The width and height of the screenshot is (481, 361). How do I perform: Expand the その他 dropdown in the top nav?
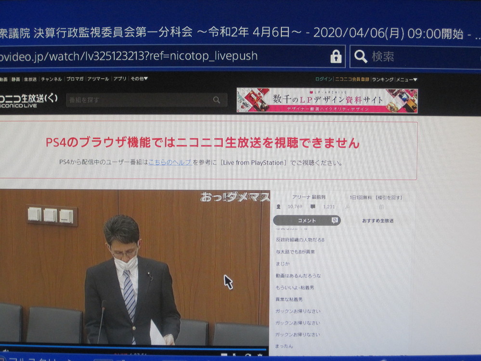click(x=139, y=79)
